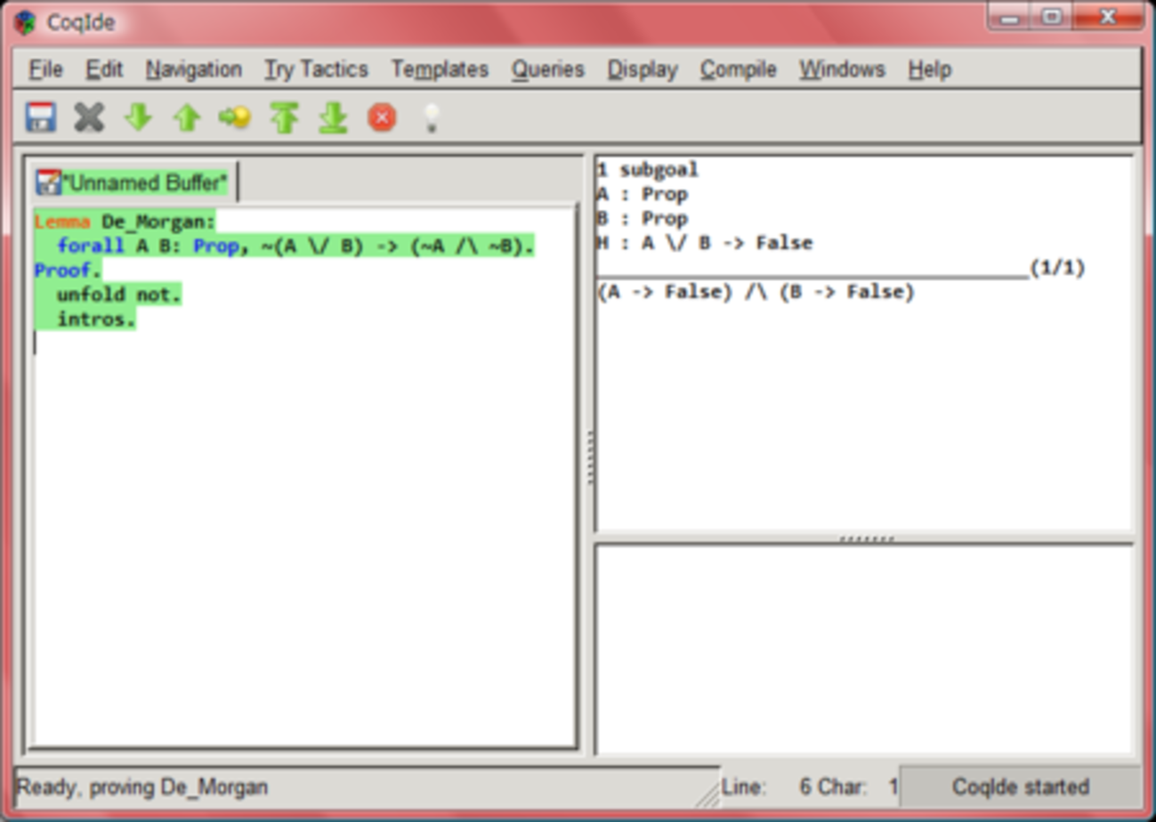The height and width of the screenshot is (822, 1156).
Task: Click the light bulb proof wizard icon
Action: coord(431,117)
